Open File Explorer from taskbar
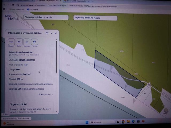The width and height of the screenshot is (171, 128). click(128, 122)
